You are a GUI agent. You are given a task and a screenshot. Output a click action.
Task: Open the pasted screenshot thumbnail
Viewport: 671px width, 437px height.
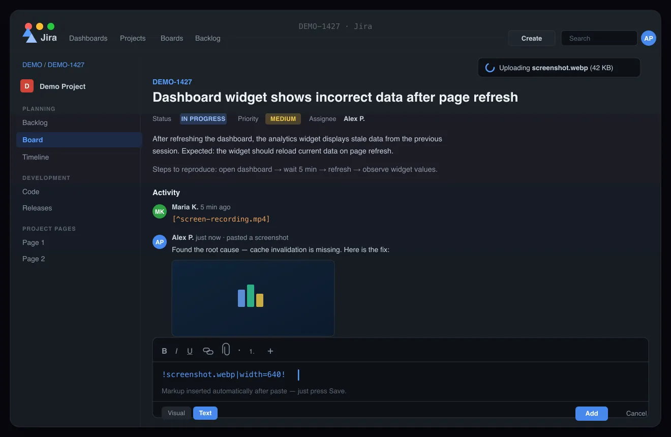253,298
